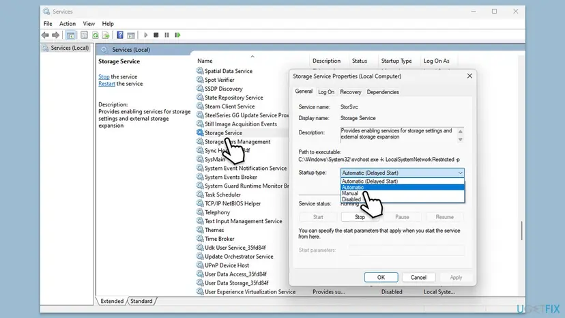Click the Export List toolbar icon
Screen dimensions: 565x318
[106, 35]
